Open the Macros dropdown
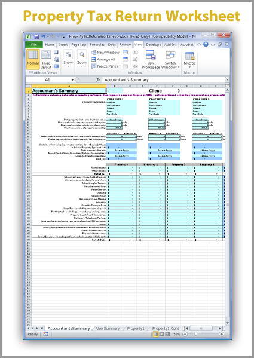The image size is (254, 358). tap(189, 60)
